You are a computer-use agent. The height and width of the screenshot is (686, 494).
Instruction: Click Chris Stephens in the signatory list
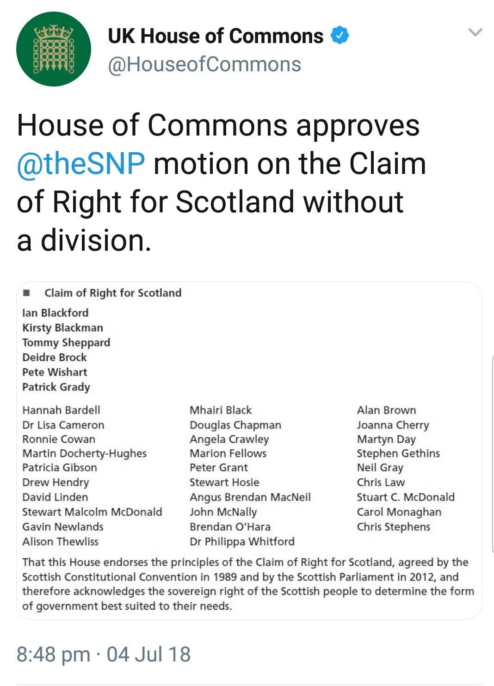(393, 526)
